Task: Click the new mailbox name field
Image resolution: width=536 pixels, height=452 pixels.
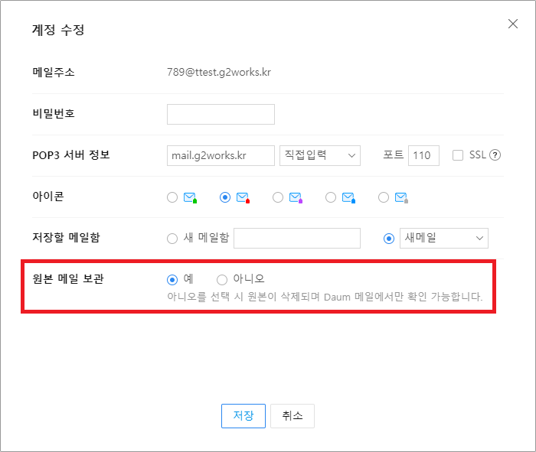Action: click(x=297, y=238)
